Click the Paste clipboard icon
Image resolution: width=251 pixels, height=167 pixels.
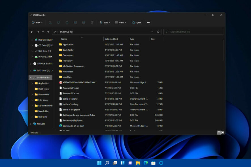click(67, 23)
